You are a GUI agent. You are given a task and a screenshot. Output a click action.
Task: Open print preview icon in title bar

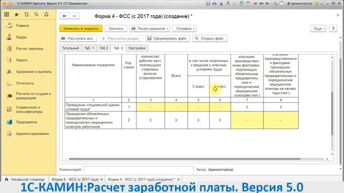(x=221, y=4)
